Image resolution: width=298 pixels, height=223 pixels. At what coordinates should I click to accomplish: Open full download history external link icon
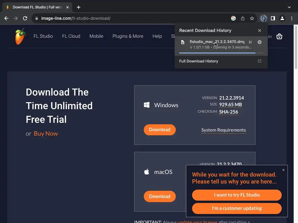260,61
